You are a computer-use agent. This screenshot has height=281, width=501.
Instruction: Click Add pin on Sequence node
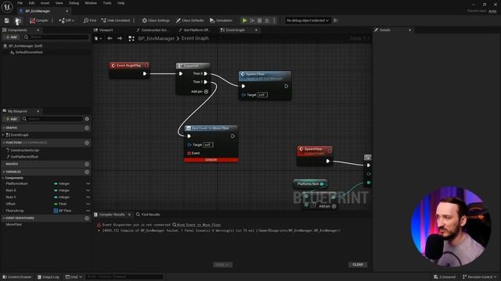click(x=200, y=92)
